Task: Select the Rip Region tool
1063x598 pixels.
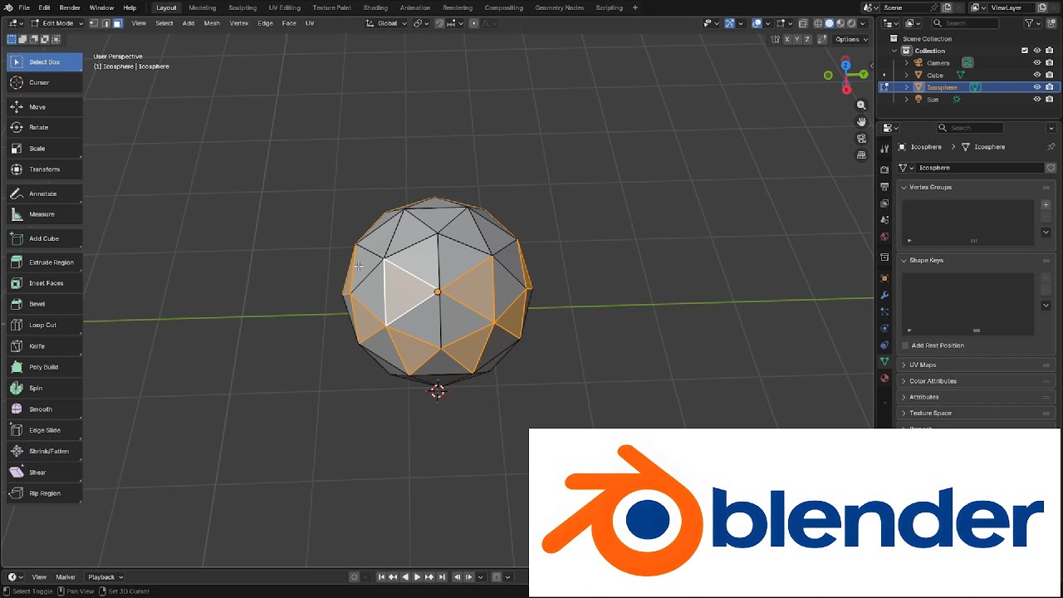Action: [x=44, y=493]
